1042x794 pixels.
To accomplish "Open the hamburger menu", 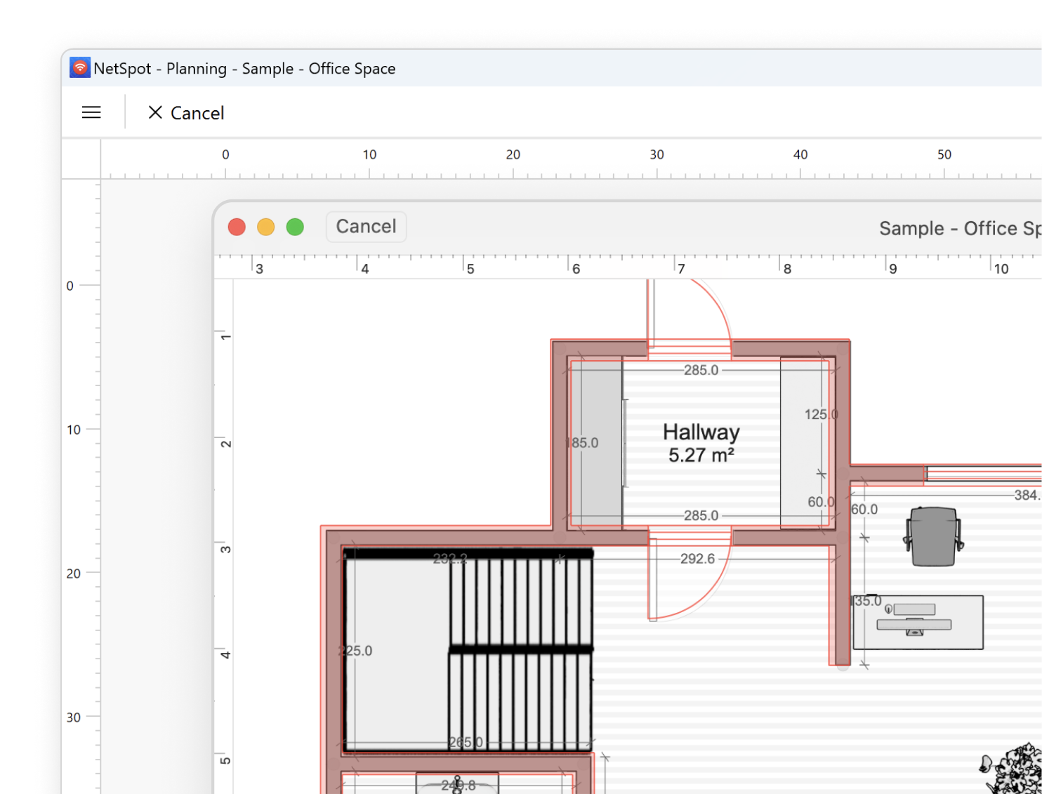I will click(91, 112).
